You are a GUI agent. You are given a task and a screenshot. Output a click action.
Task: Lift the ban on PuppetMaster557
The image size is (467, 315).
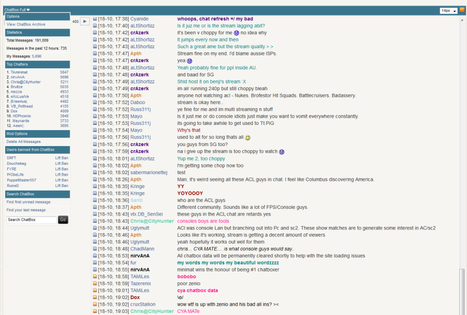61,180
